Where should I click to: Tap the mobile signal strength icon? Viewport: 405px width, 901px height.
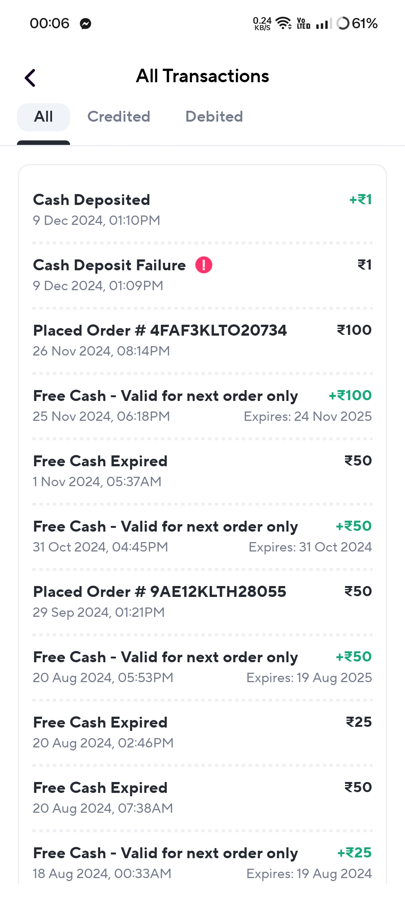[x=323, y=24]
